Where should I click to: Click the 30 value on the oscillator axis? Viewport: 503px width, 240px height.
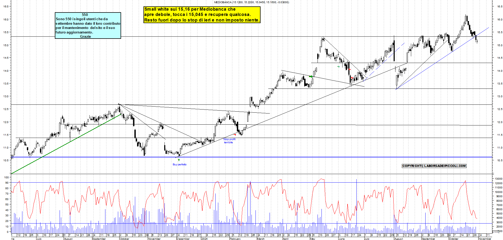(7, 216)
